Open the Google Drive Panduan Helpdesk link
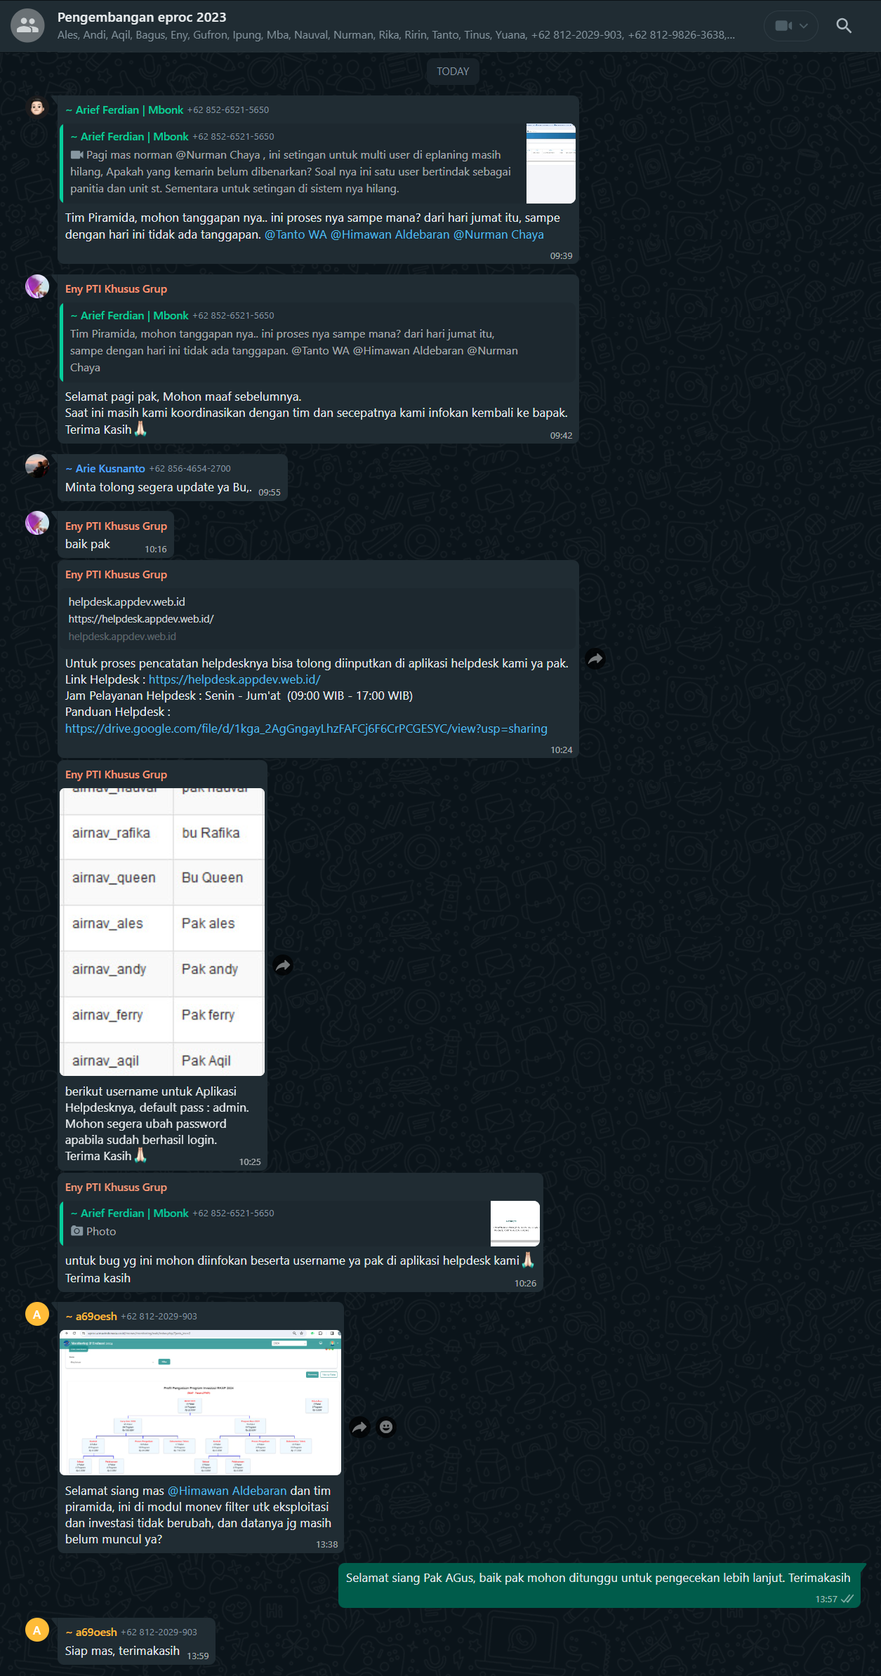The image size is (881, 1676). click(x=306, y=729)
